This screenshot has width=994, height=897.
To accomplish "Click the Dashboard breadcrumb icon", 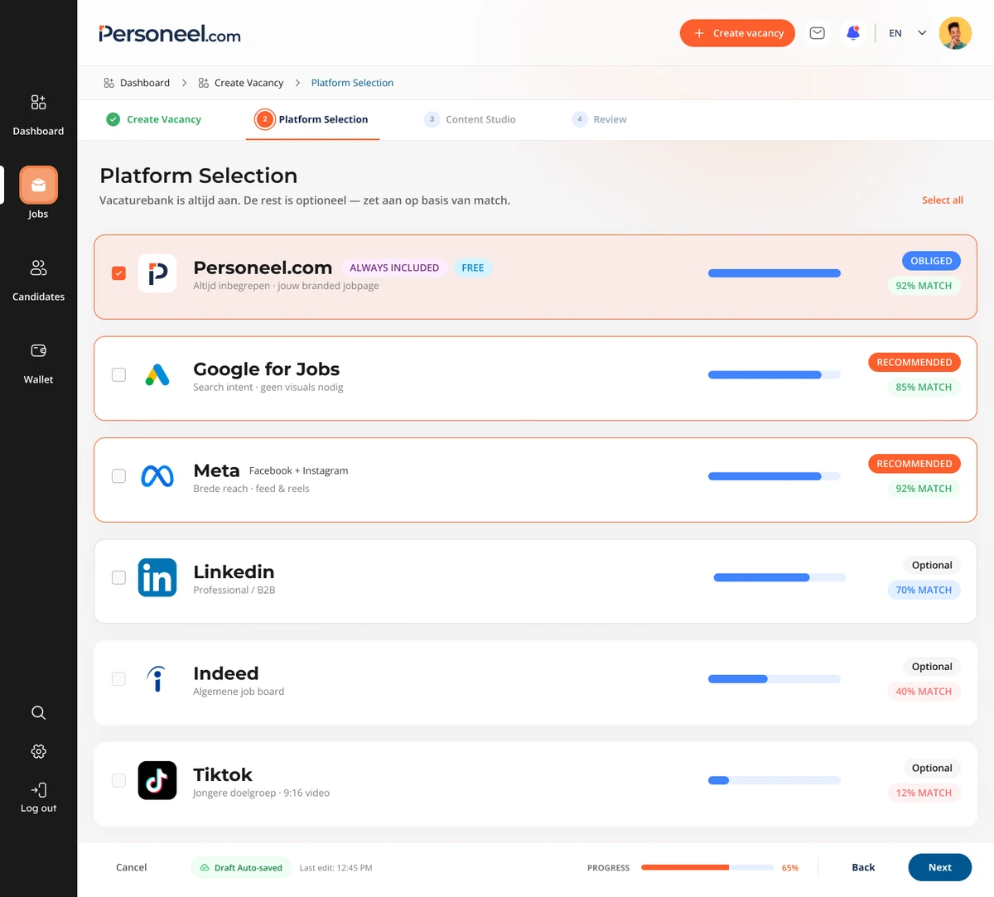I will click(109, 83).
